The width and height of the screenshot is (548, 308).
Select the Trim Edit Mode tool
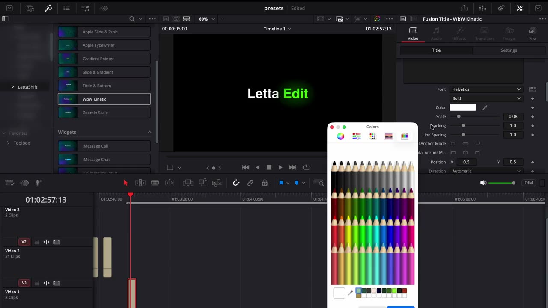(140, 183)
